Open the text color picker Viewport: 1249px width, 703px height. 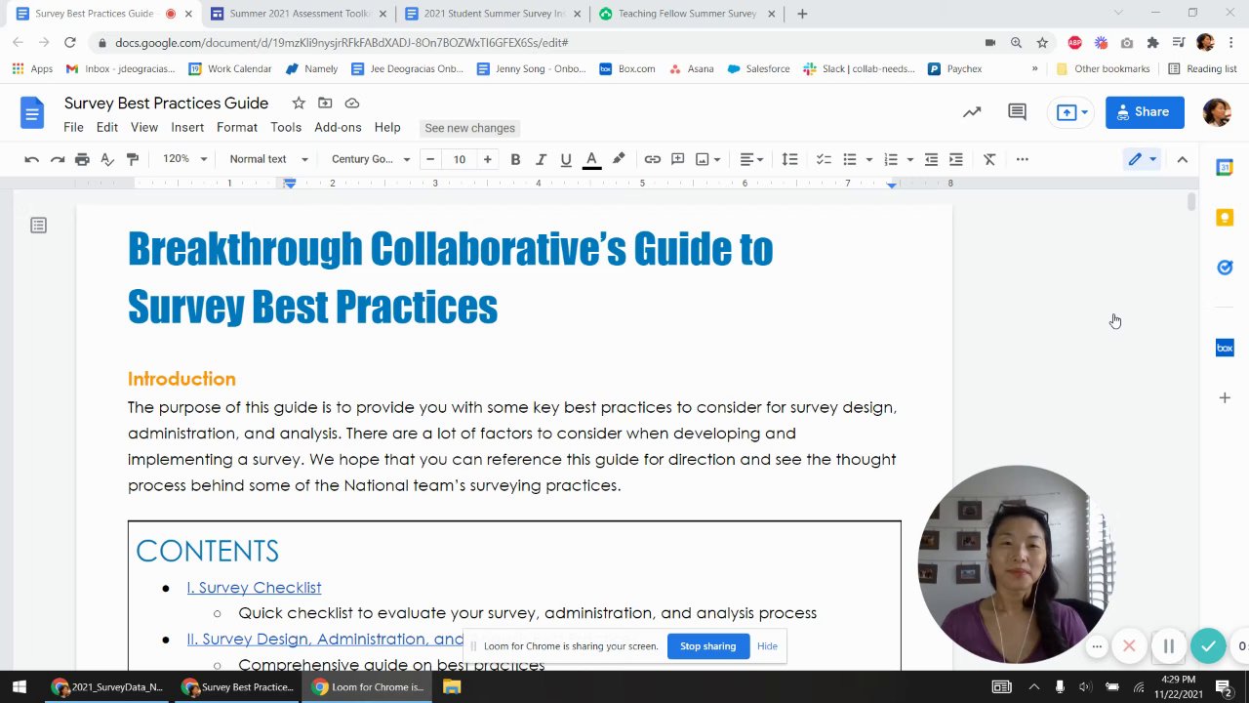(x=591, y=159)
